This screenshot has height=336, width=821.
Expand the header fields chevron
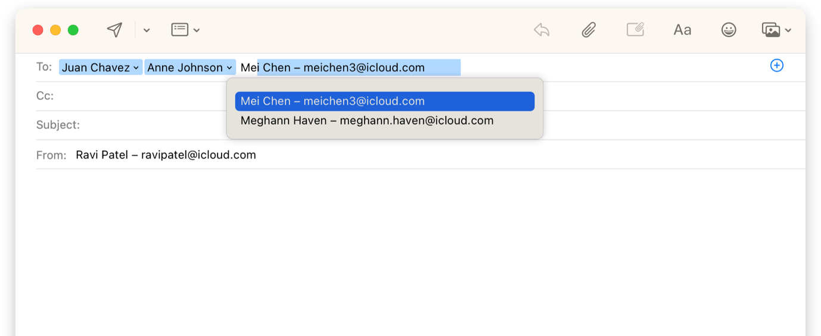coord(197,30)
